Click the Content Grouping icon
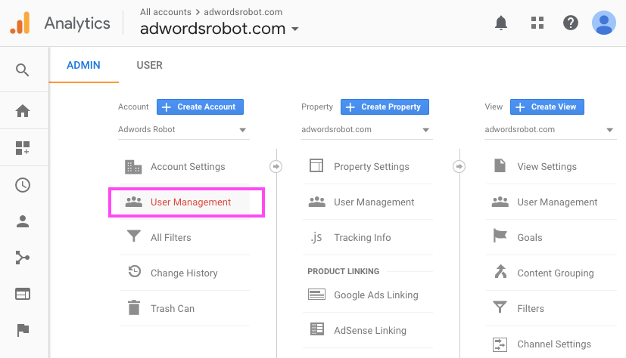The width and height of the screenshot is (626, 358). pyautogui.click(x=500, y=271)
